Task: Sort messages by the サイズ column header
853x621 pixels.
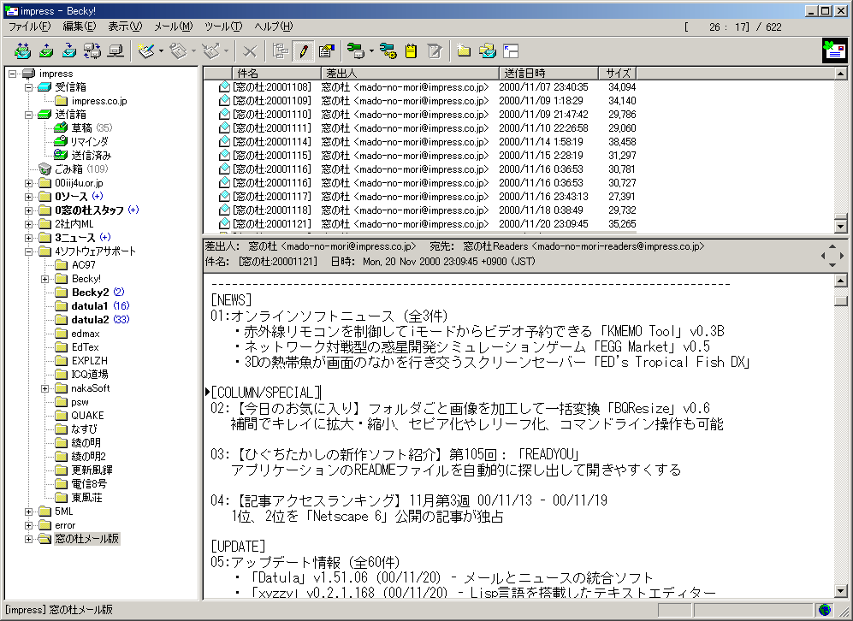Action: point(617,72)
